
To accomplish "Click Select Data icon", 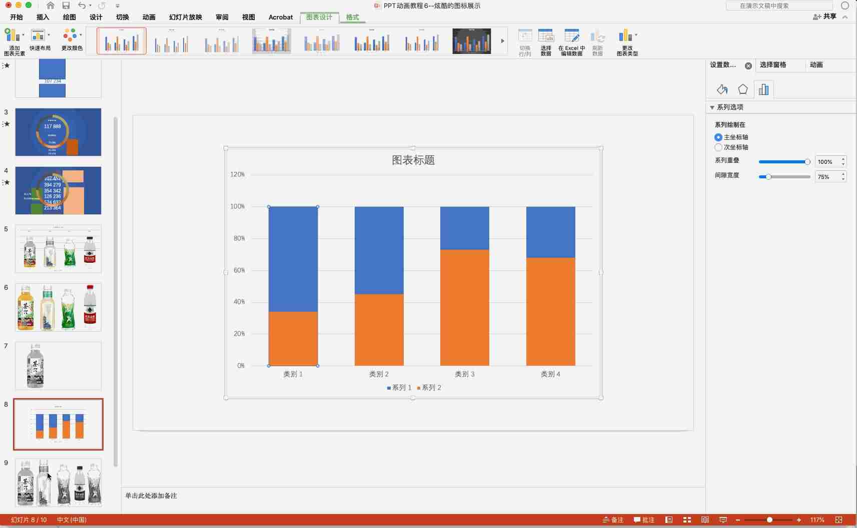I will [x=546, y=42].
